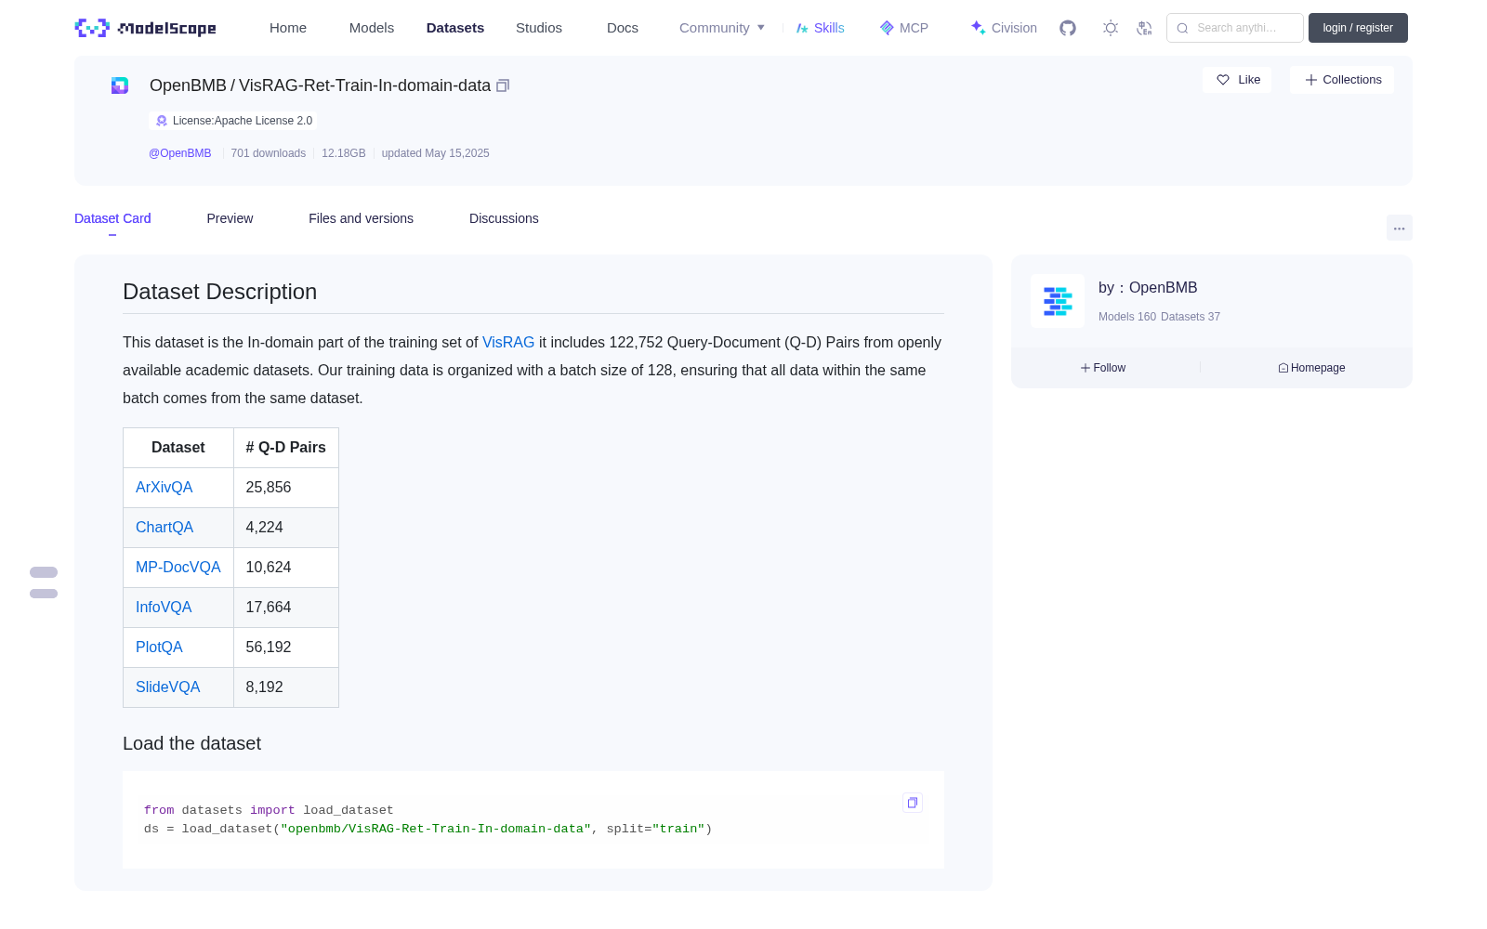Add dataset to Collections
Viewport: 1487px width, 929px height.
click(1342, 80)
